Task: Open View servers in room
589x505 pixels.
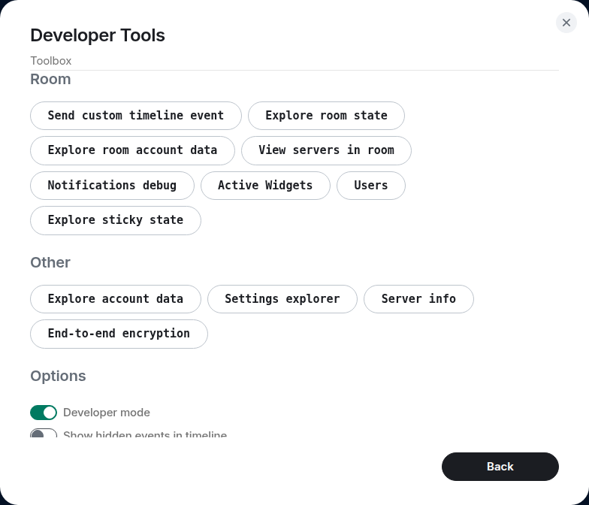Action: (x=326, y=150)
